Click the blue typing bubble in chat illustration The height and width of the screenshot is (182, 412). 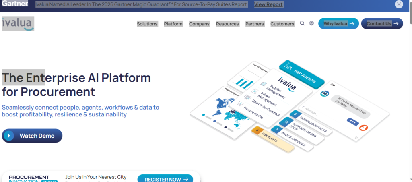click(352, 122)
